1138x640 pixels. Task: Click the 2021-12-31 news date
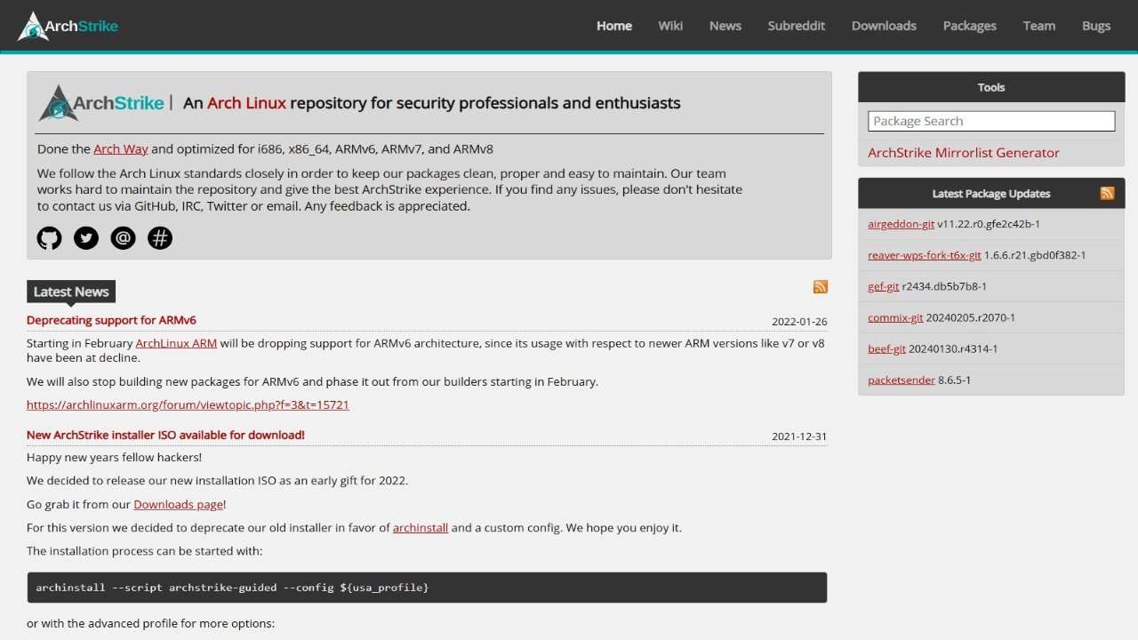[799, 436]
